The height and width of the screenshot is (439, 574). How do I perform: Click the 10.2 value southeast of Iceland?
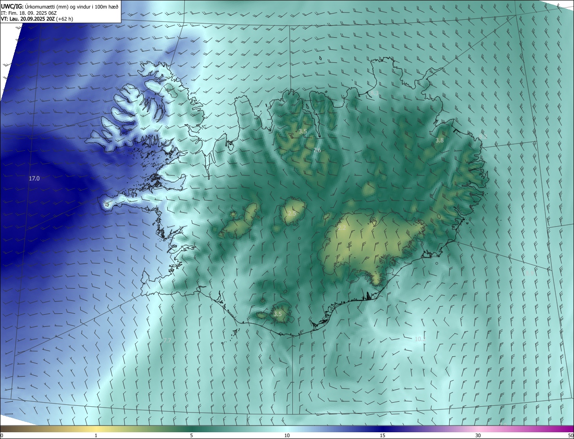coord(420,339)
